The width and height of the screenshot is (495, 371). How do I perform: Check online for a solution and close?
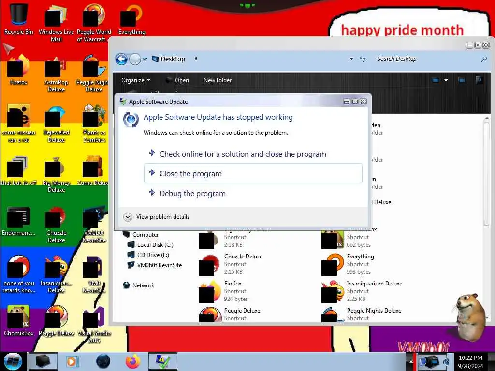(x=253, y=154)
